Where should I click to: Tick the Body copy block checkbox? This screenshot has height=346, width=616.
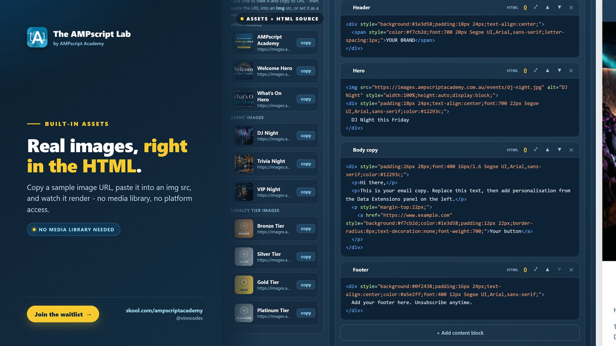[x=348, y=150]
